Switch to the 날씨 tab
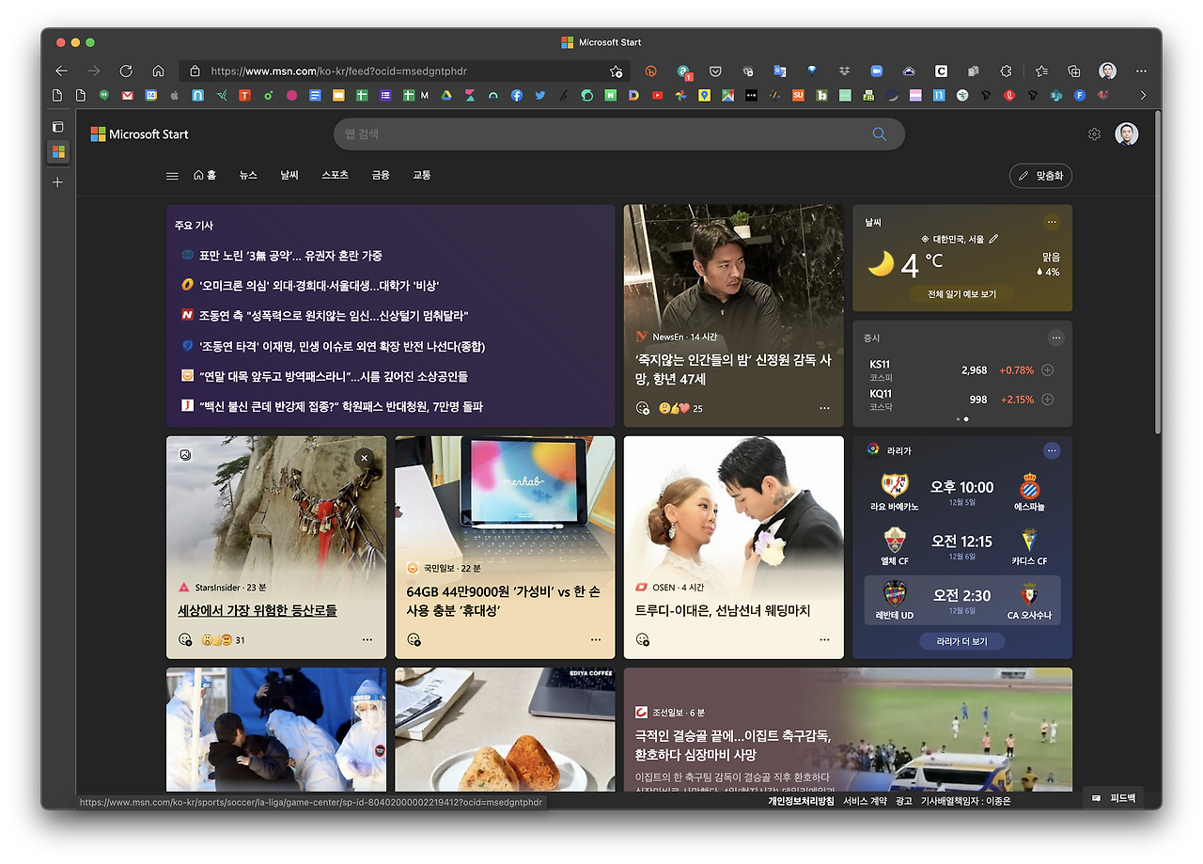The height and width of the screenshot is (864, 1203). click(x=289, y=175)
